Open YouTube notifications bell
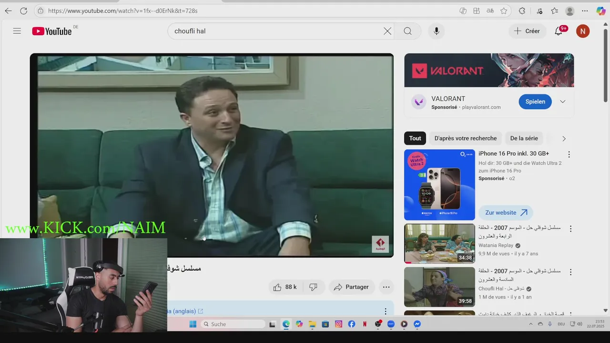 point(559,31)
